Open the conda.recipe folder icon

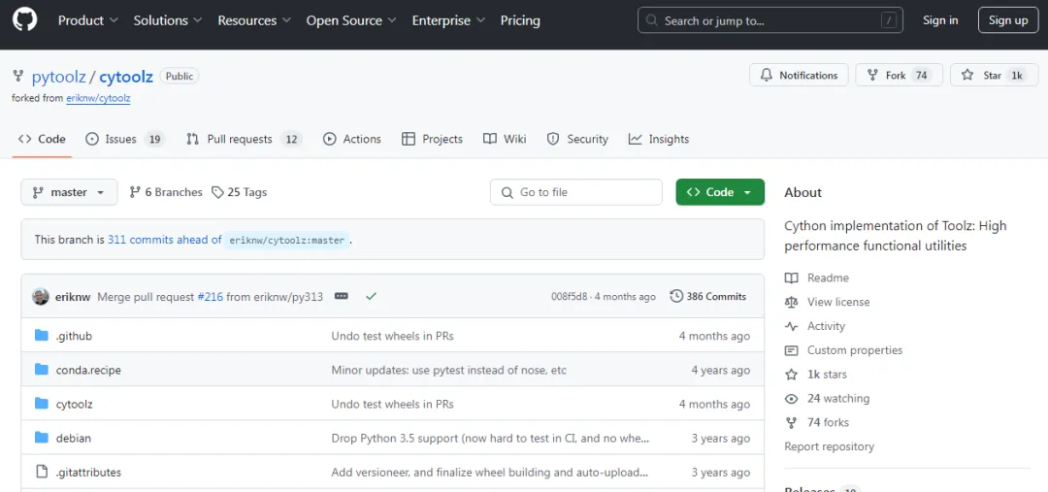click(42, 370)
